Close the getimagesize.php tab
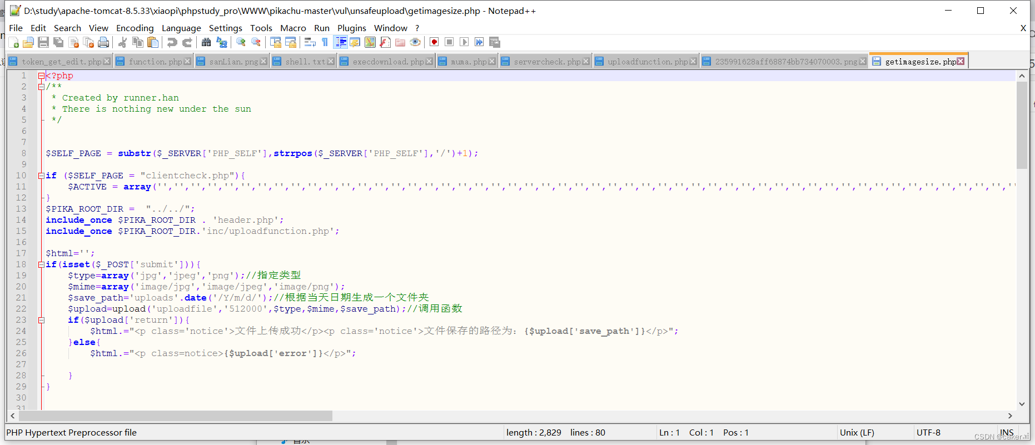The height and width of the screenshot is (445, 1035). (961, 61)
